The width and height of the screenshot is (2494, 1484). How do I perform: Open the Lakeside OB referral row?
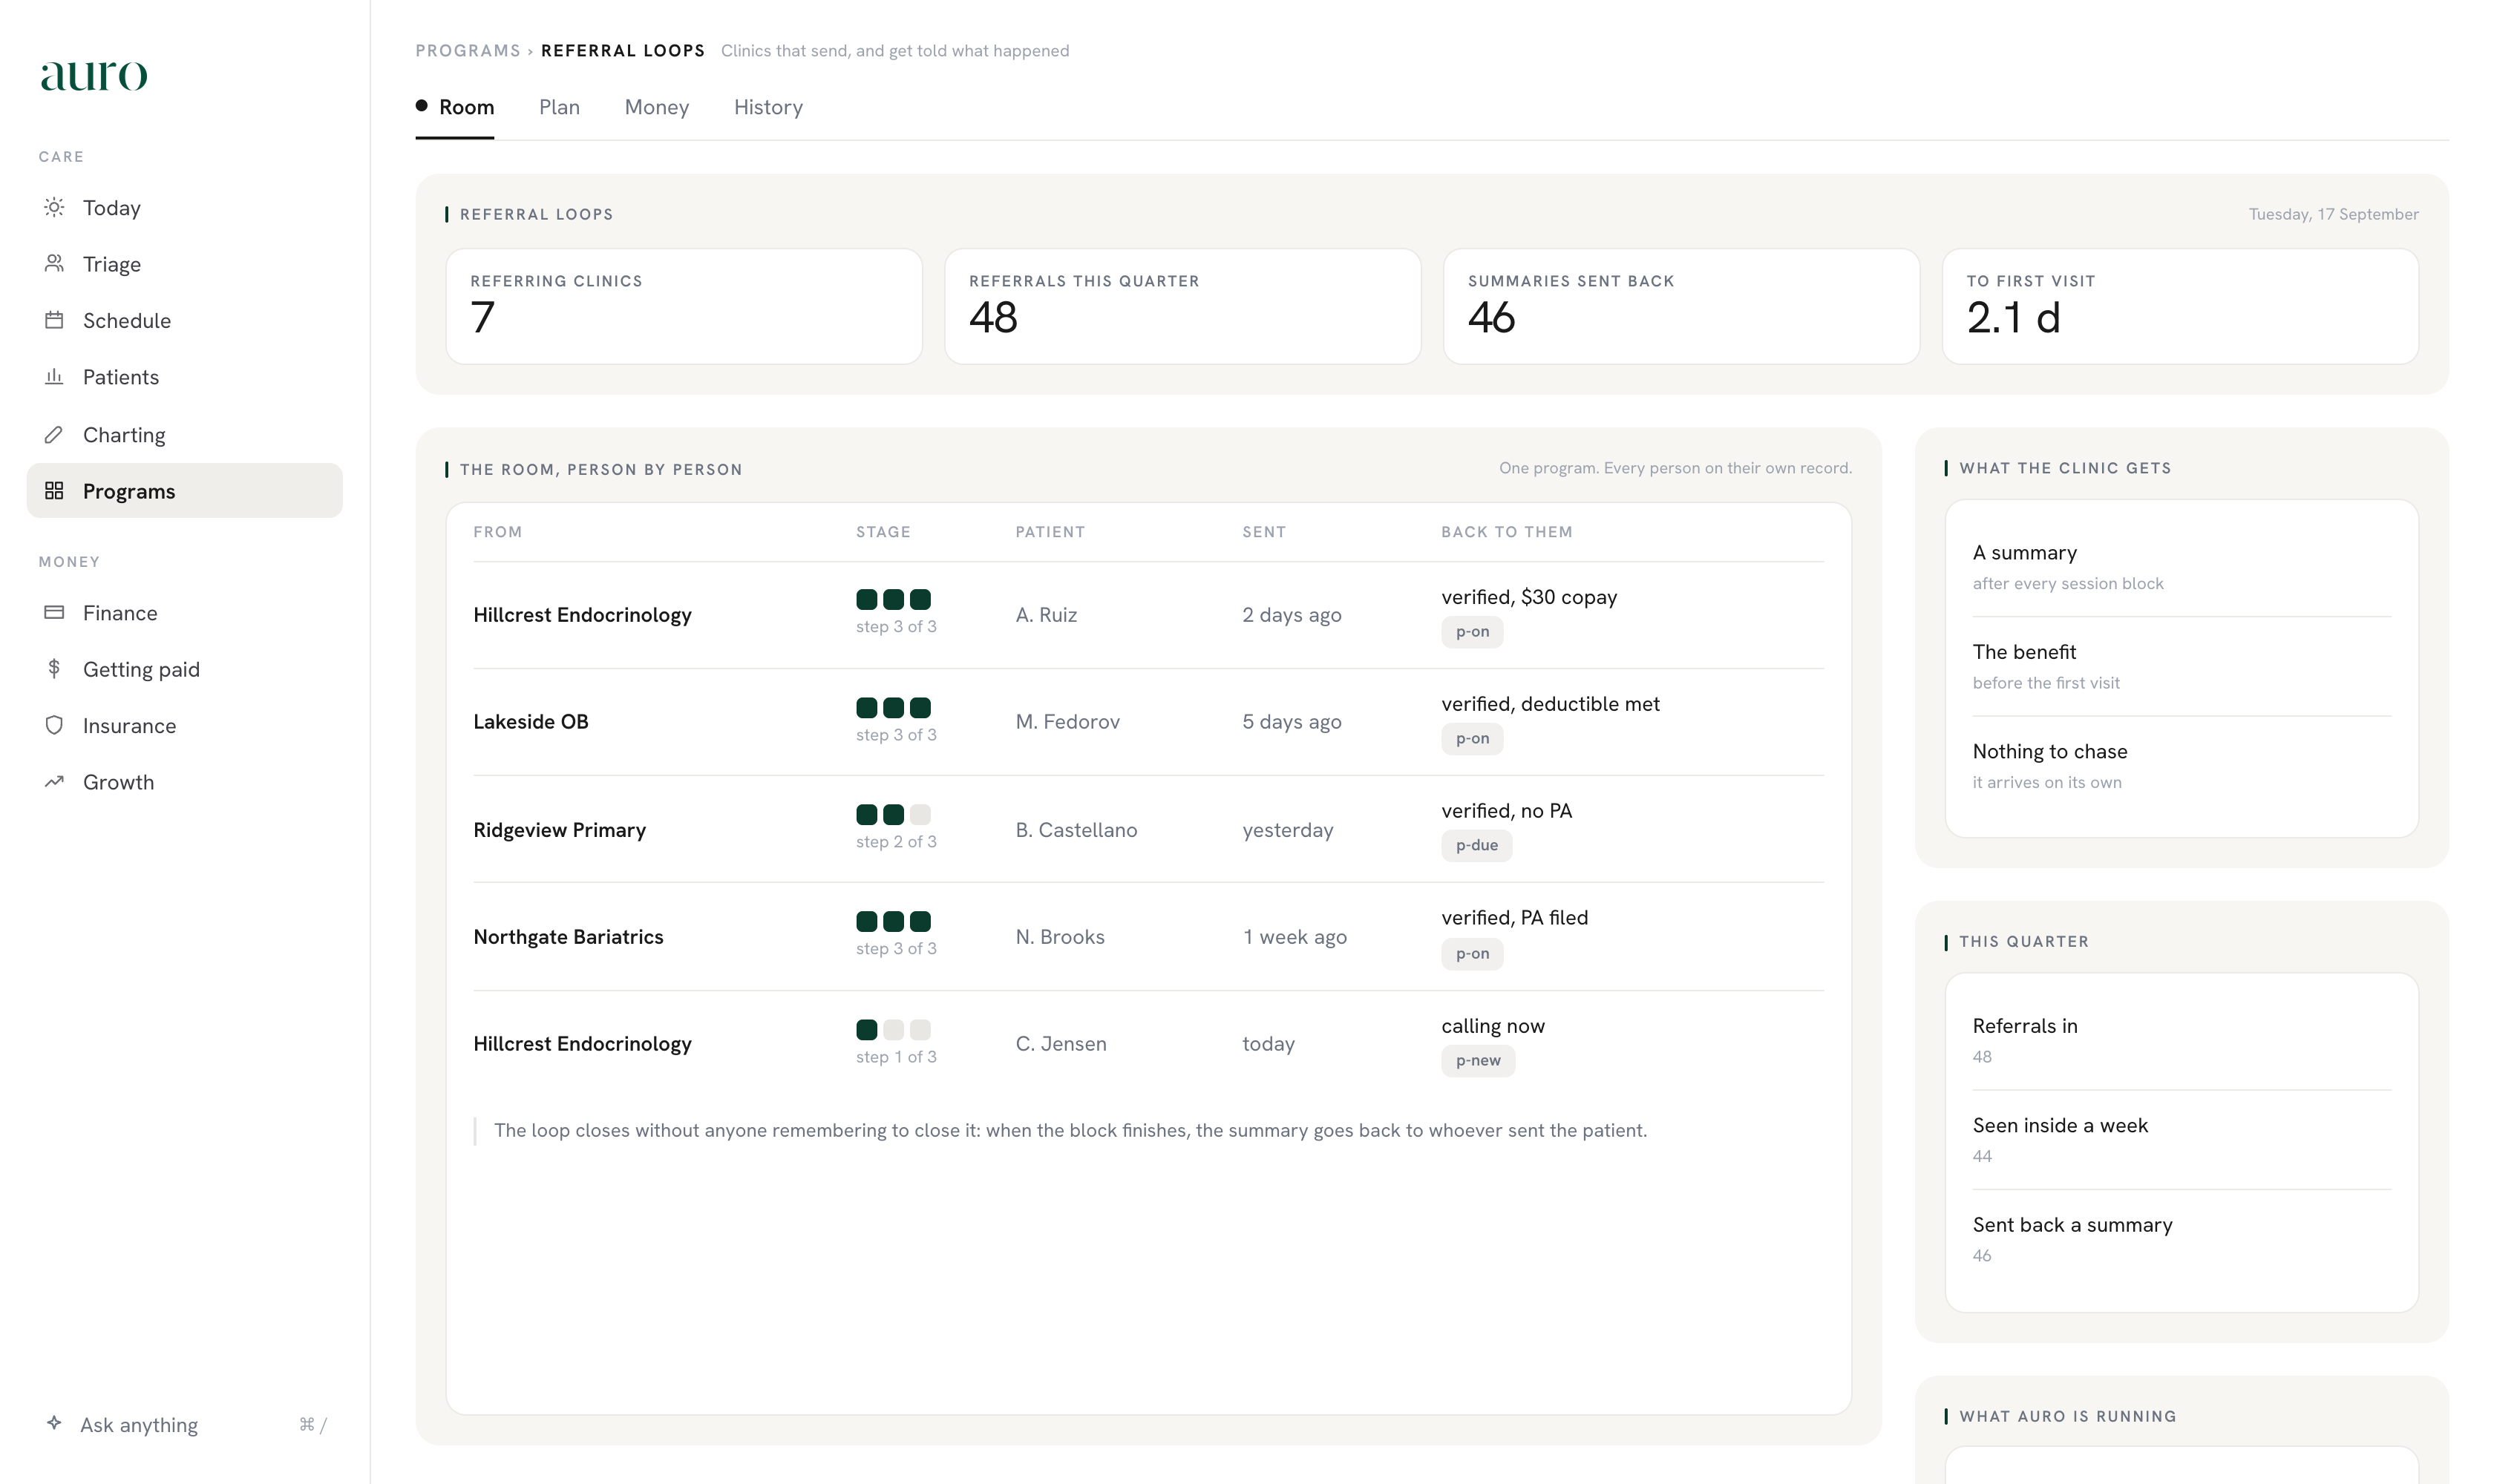point(1148,721)
